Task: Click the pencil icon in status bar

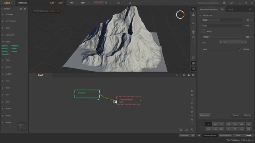Action: click(x=193, y=135)
